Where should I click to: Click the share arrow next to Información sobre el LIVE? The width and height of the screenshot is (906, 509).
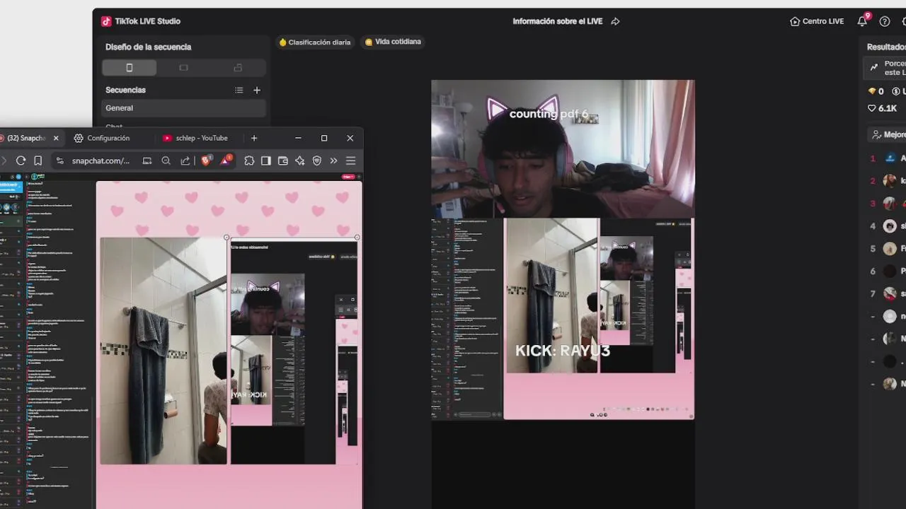615,21
